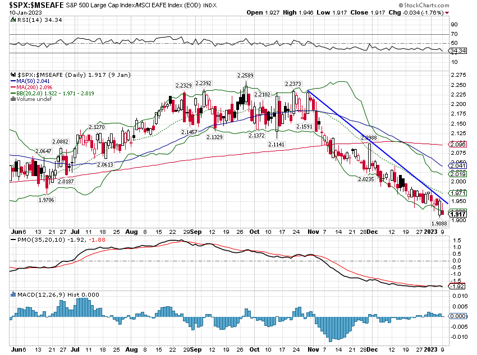This screenshot has width=477, height=355.
Task: Click the -0.010 MACD axis label
Action: coord(458,336)
